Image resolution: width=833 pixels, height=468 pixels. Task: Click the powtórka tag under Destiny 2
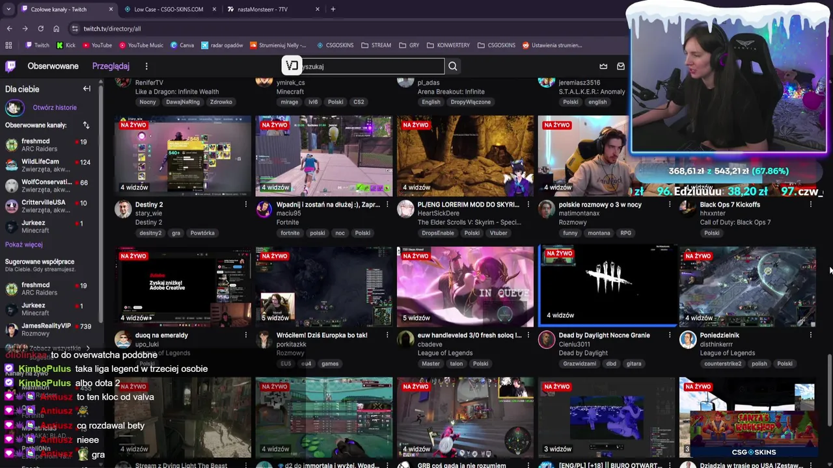[202, 233]
